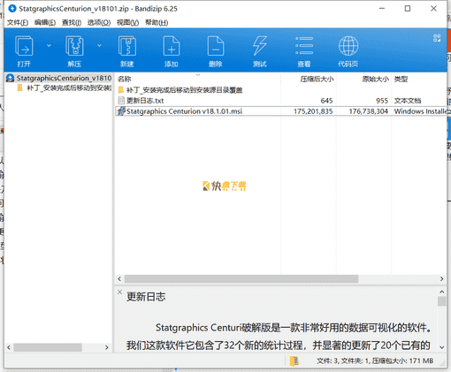Select Statgraphics Centurion v18.1.01.msi file name
Image resolution: width=451 pixels, height=372 pixels.
tap(184, 111)
